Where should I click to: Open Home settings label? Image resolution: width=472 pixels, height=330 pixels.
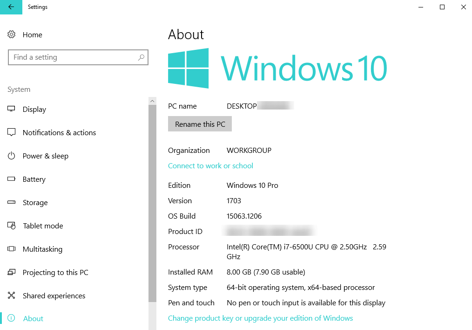(x=32, y=34)
